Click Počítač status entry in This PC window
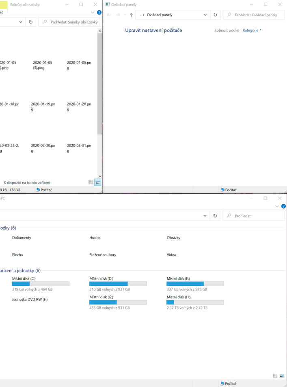The width and height of the screenshot is (287, 387). tap(228, 384)
